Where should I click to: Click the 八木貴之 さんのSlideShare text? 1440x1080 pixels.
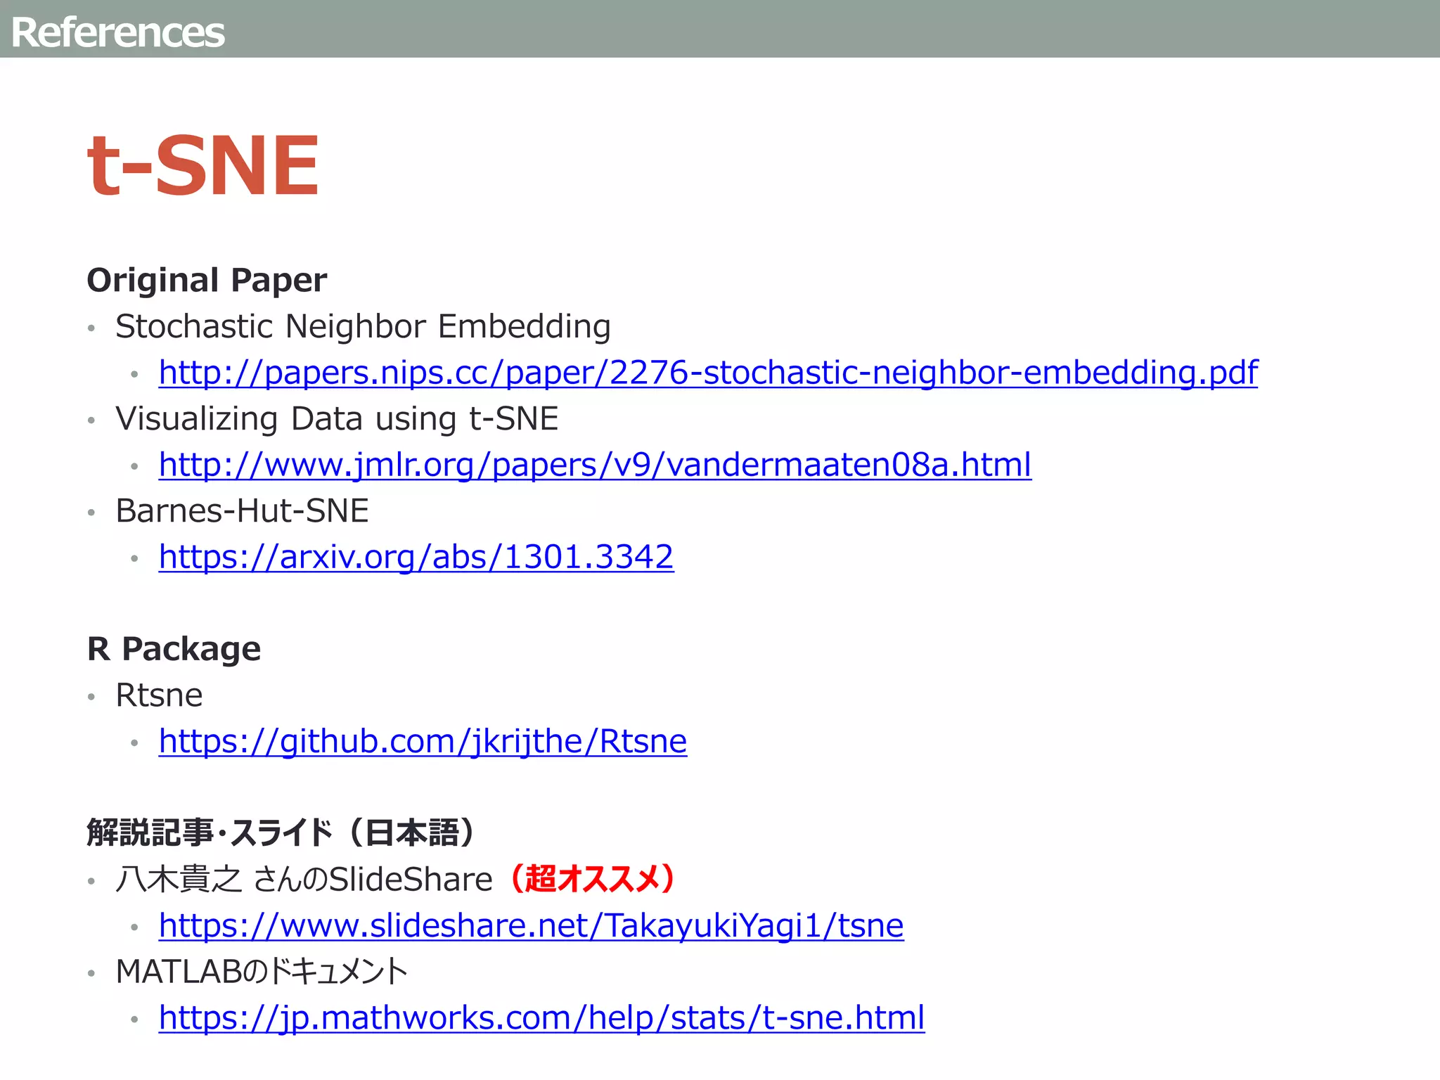304,880
